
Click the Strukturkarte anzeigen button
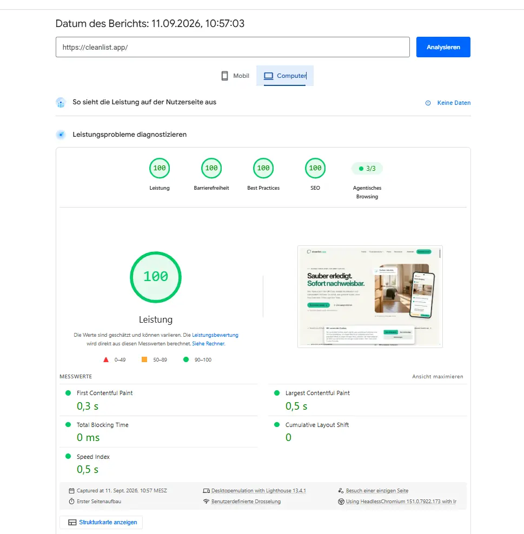101,522
